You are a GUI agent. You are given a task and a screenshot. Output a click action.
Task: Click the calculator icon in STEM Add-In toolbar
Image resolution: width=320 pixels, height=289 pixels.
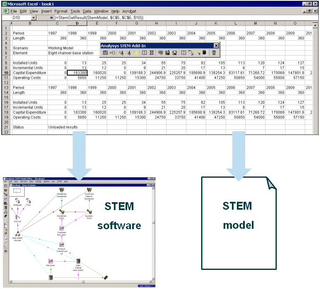pos(106,53)
